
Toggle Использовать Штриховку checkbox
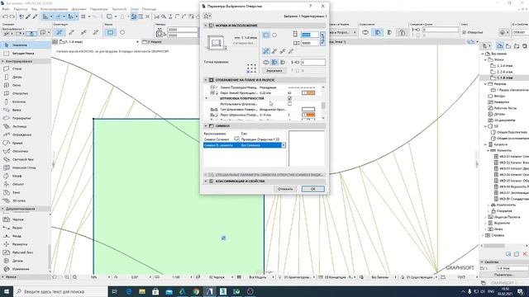(289, 104)
